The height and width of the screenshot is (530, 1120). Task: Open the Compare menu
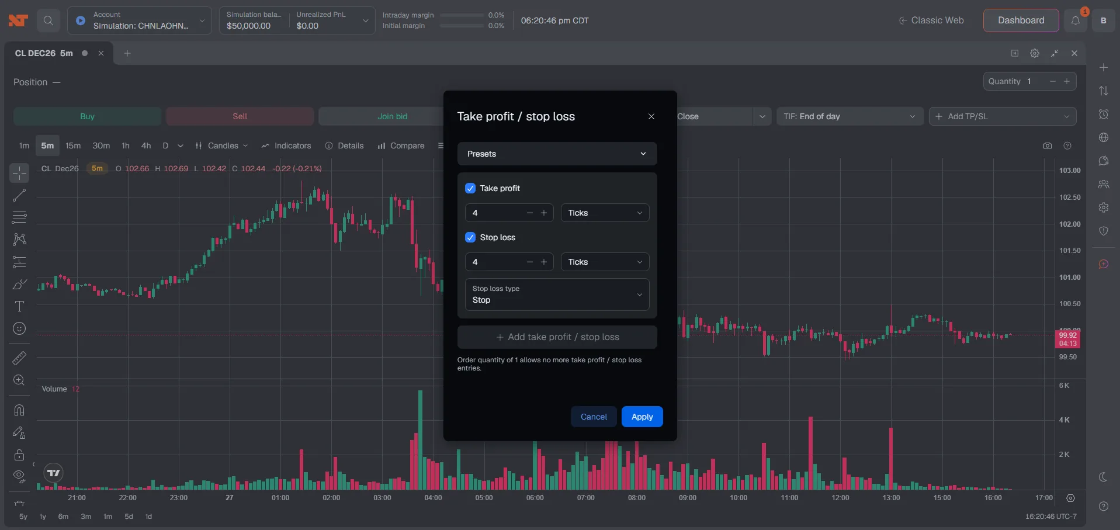pyautogui.click(x=401, y=146)
